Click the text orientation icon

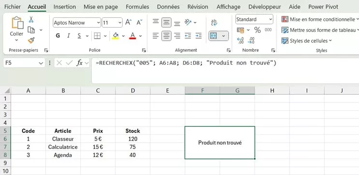pos(188,22)
